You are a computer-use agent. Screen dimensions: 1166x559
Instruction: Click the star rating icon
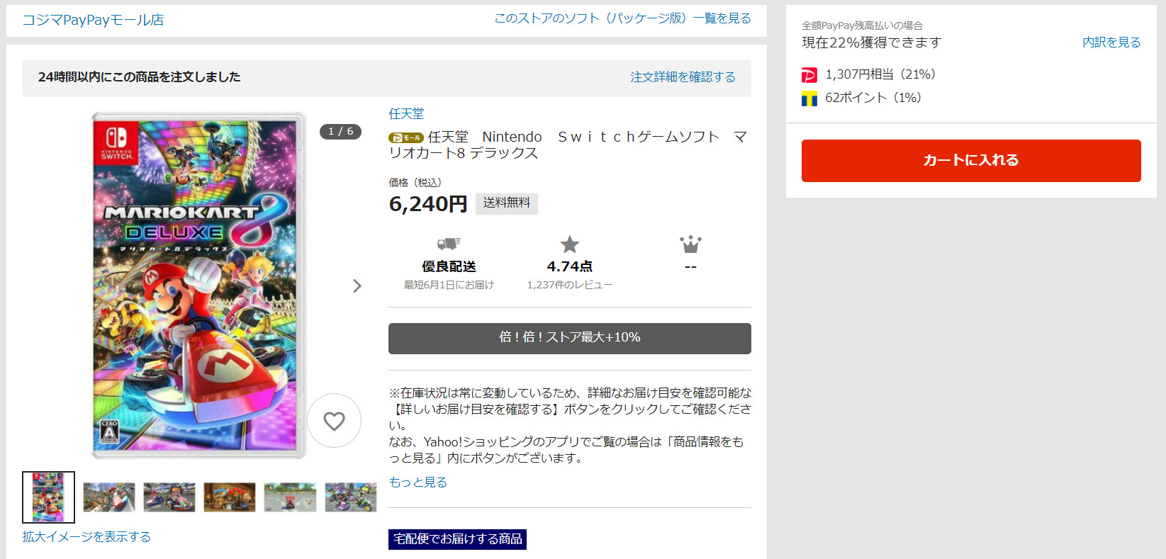(x=570, y=244)
